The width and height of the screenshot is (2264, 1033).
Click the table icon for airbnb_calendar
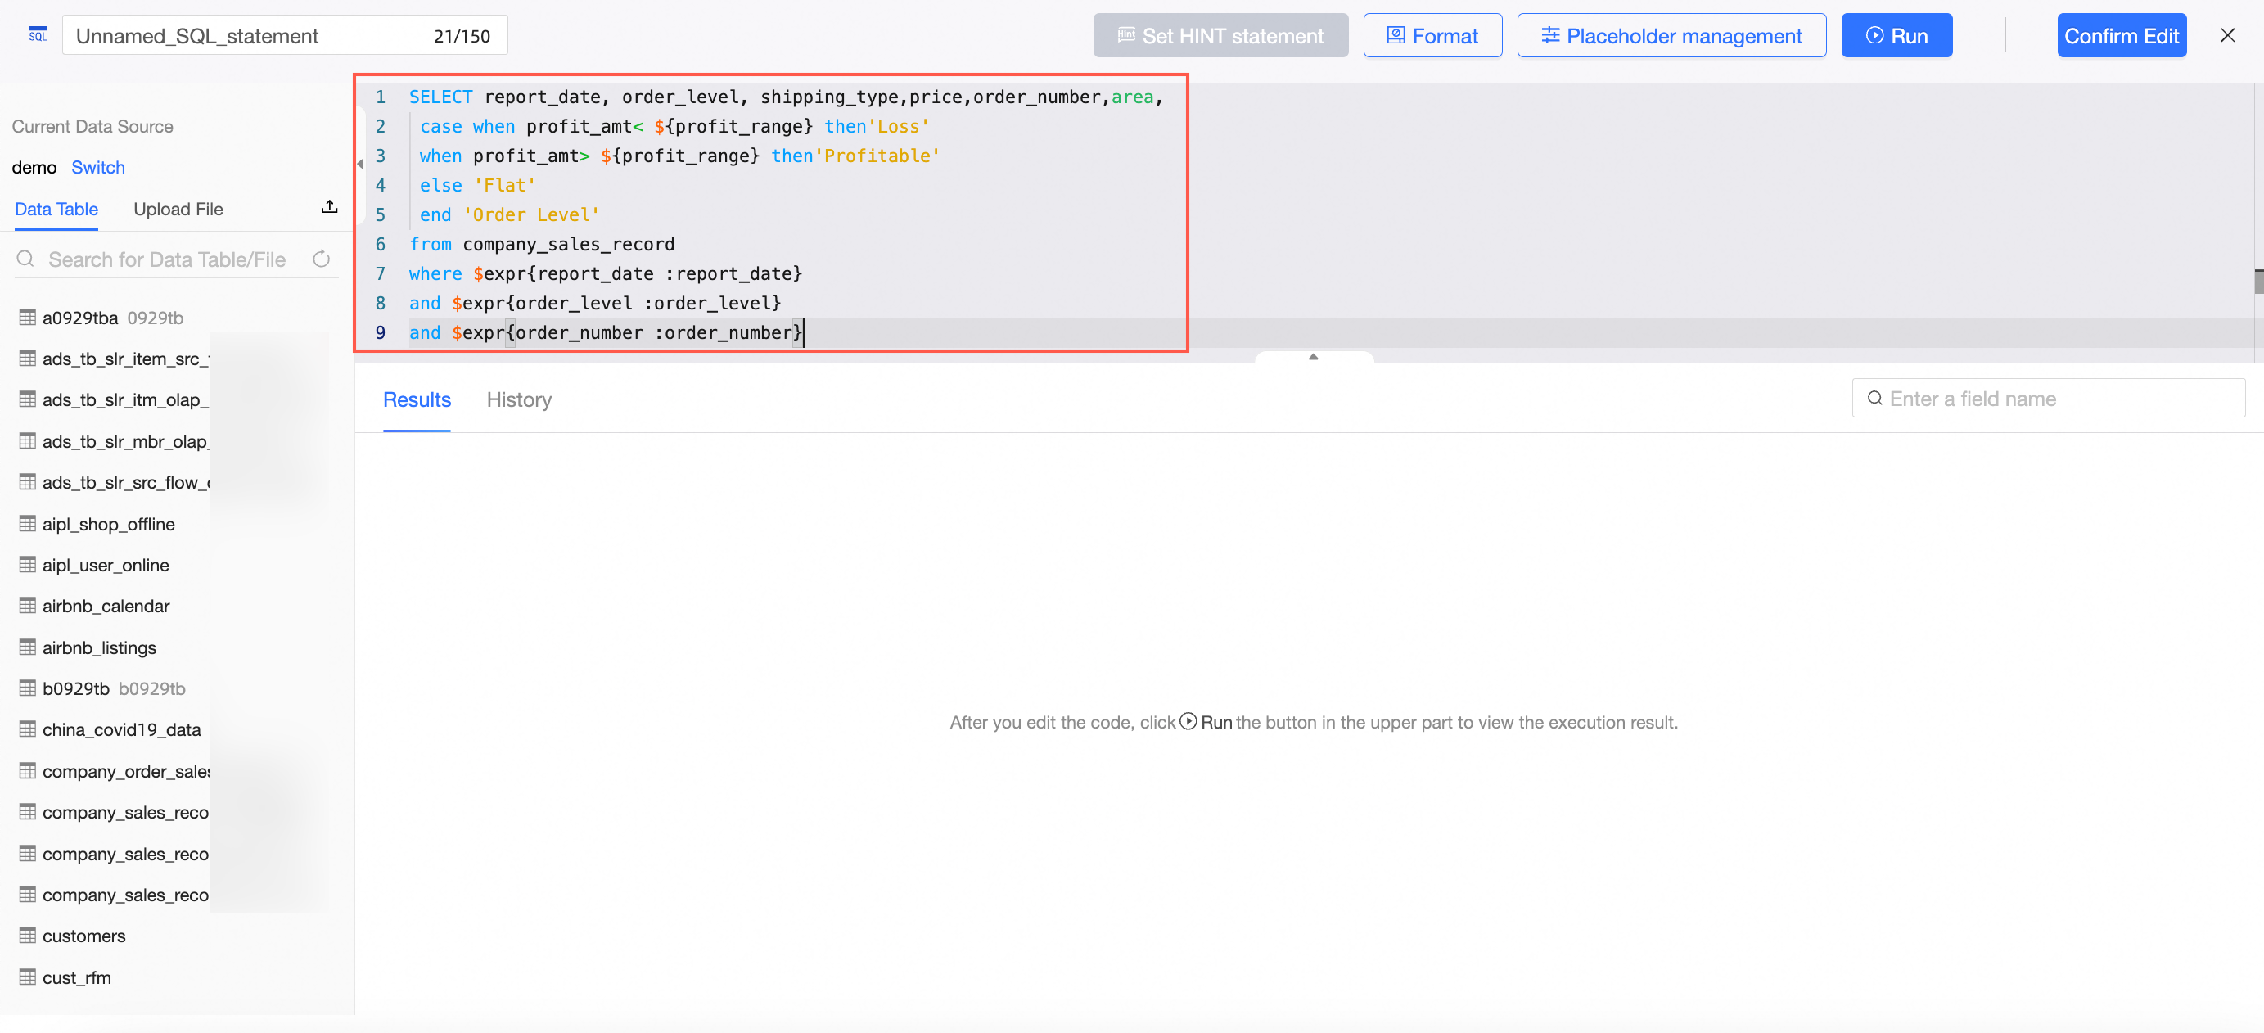[x=27, y=606]
